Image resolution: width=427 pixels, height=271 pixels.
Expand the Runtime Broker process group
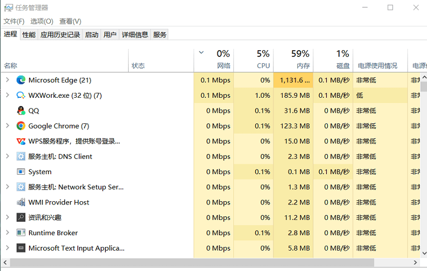click(8, 233)
